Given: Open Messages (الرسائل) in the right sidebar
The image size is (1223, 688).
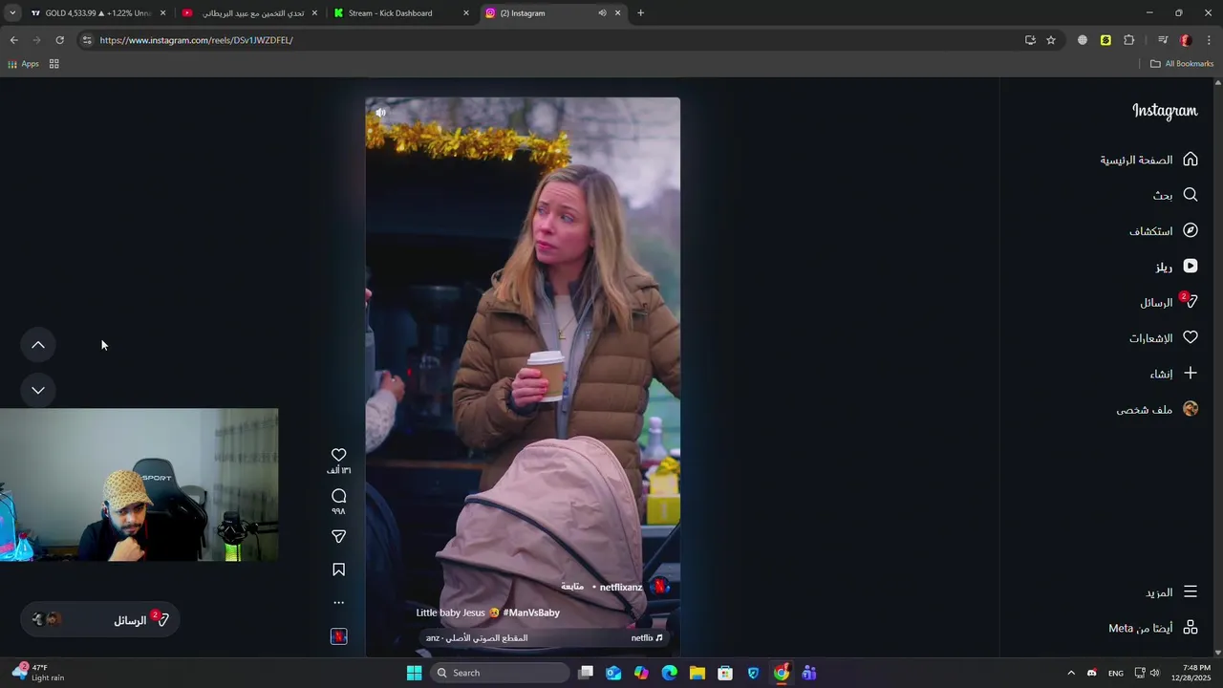Looking at the screenshot, I should coord(1169,302).
